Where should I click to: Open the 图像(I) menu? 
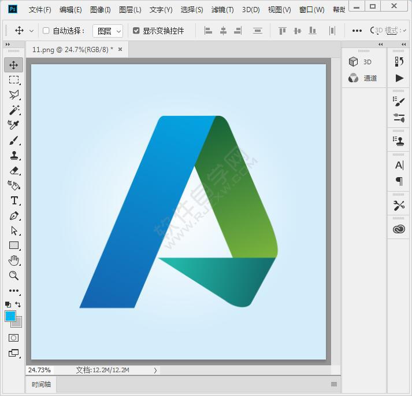[x=100, y=10]
